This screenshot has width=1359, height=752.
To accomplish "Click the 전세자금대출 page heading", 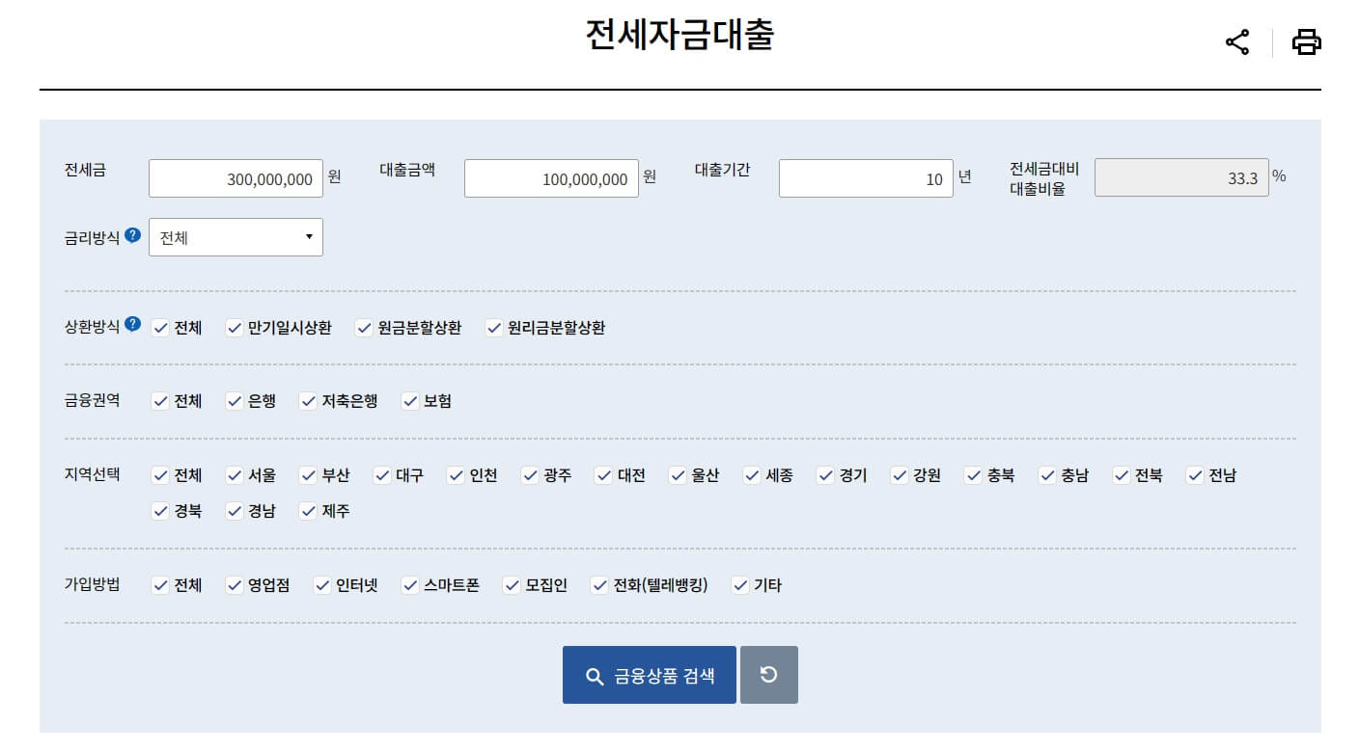I will (x=679, y=36).
